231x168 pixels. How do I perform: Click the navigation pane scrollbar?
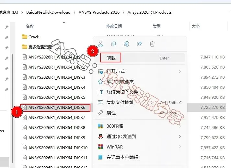12,109
